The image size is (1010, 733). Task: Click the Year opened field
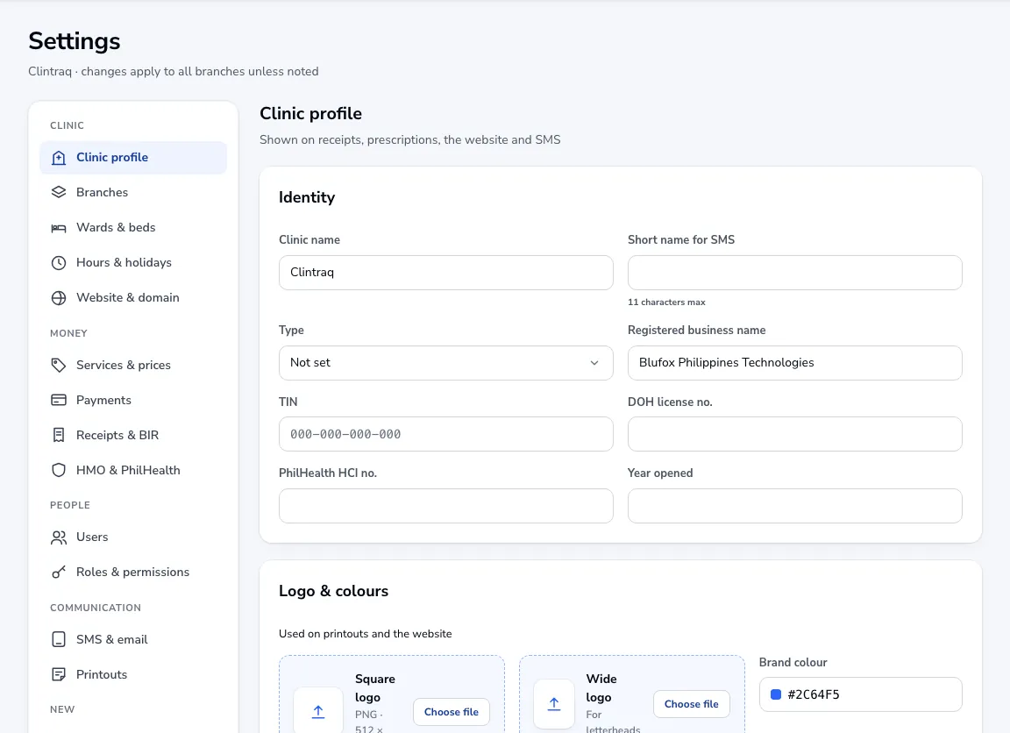pos(795,506)
